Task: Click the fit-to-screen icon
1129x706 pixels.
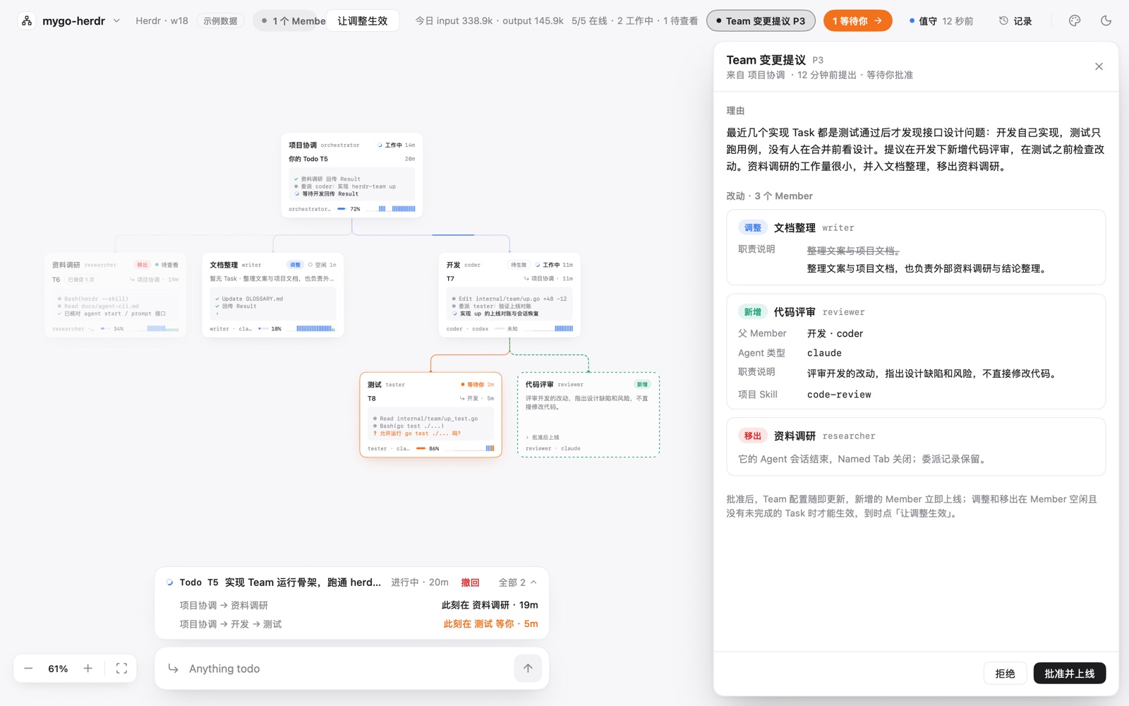Action: [x=121, y=669]
